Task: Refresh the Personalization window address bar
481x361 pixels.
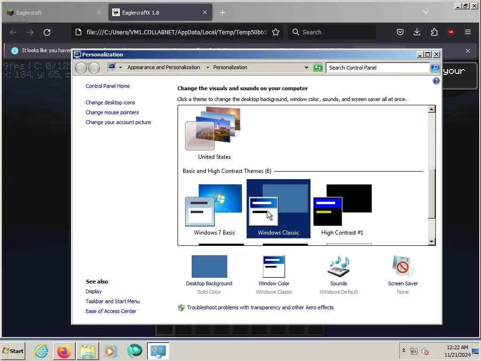Action: pyautogui.click(x=318, y=68)
